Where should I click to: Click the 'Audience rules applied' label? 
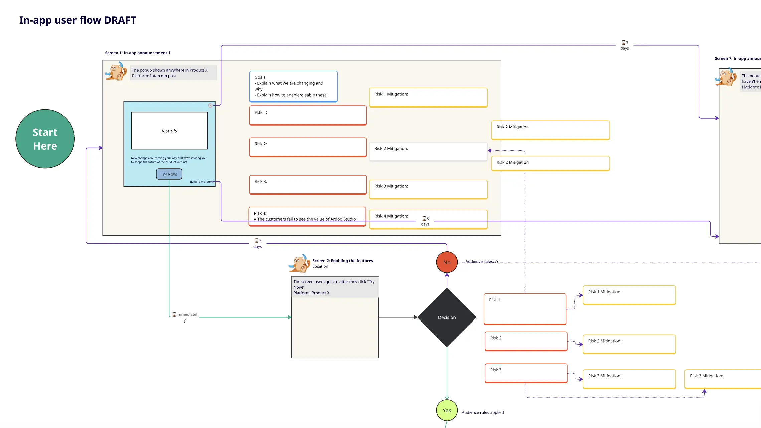pos(482,412)
